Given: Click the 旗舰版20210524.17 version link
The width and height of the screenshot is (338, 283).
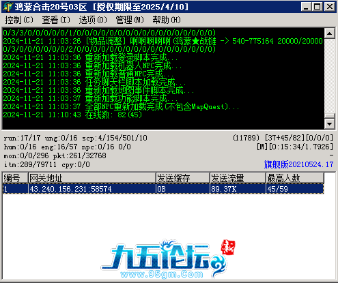Looking at the screenshot, I should (x=298, y=164).
